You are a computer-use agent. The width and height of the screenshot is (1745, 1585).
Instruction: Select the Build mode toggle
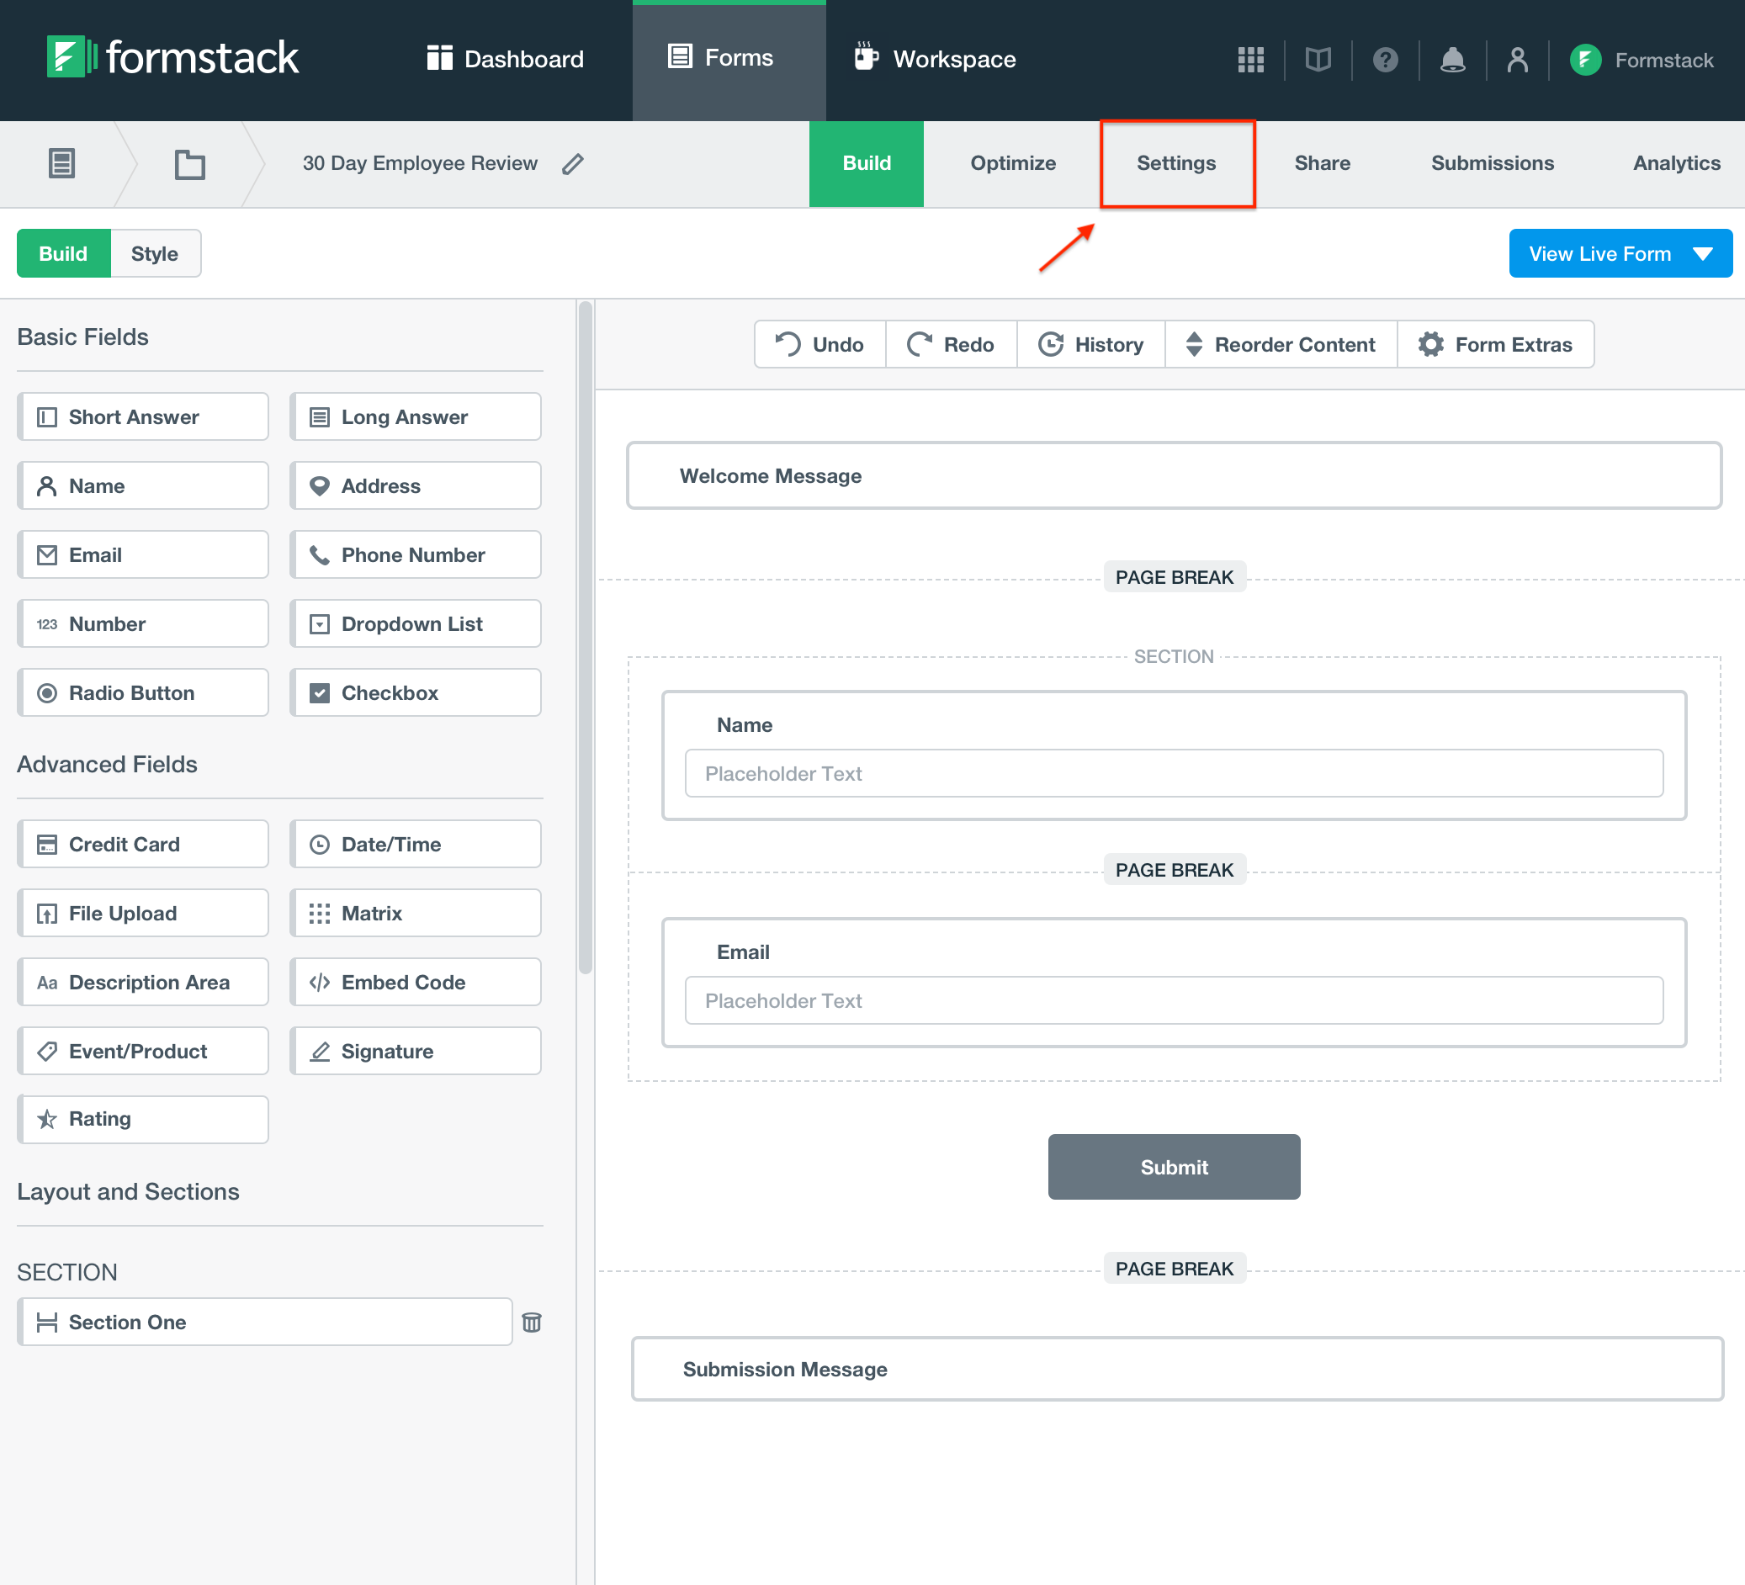pyautogui.click(x=63, y=253)
